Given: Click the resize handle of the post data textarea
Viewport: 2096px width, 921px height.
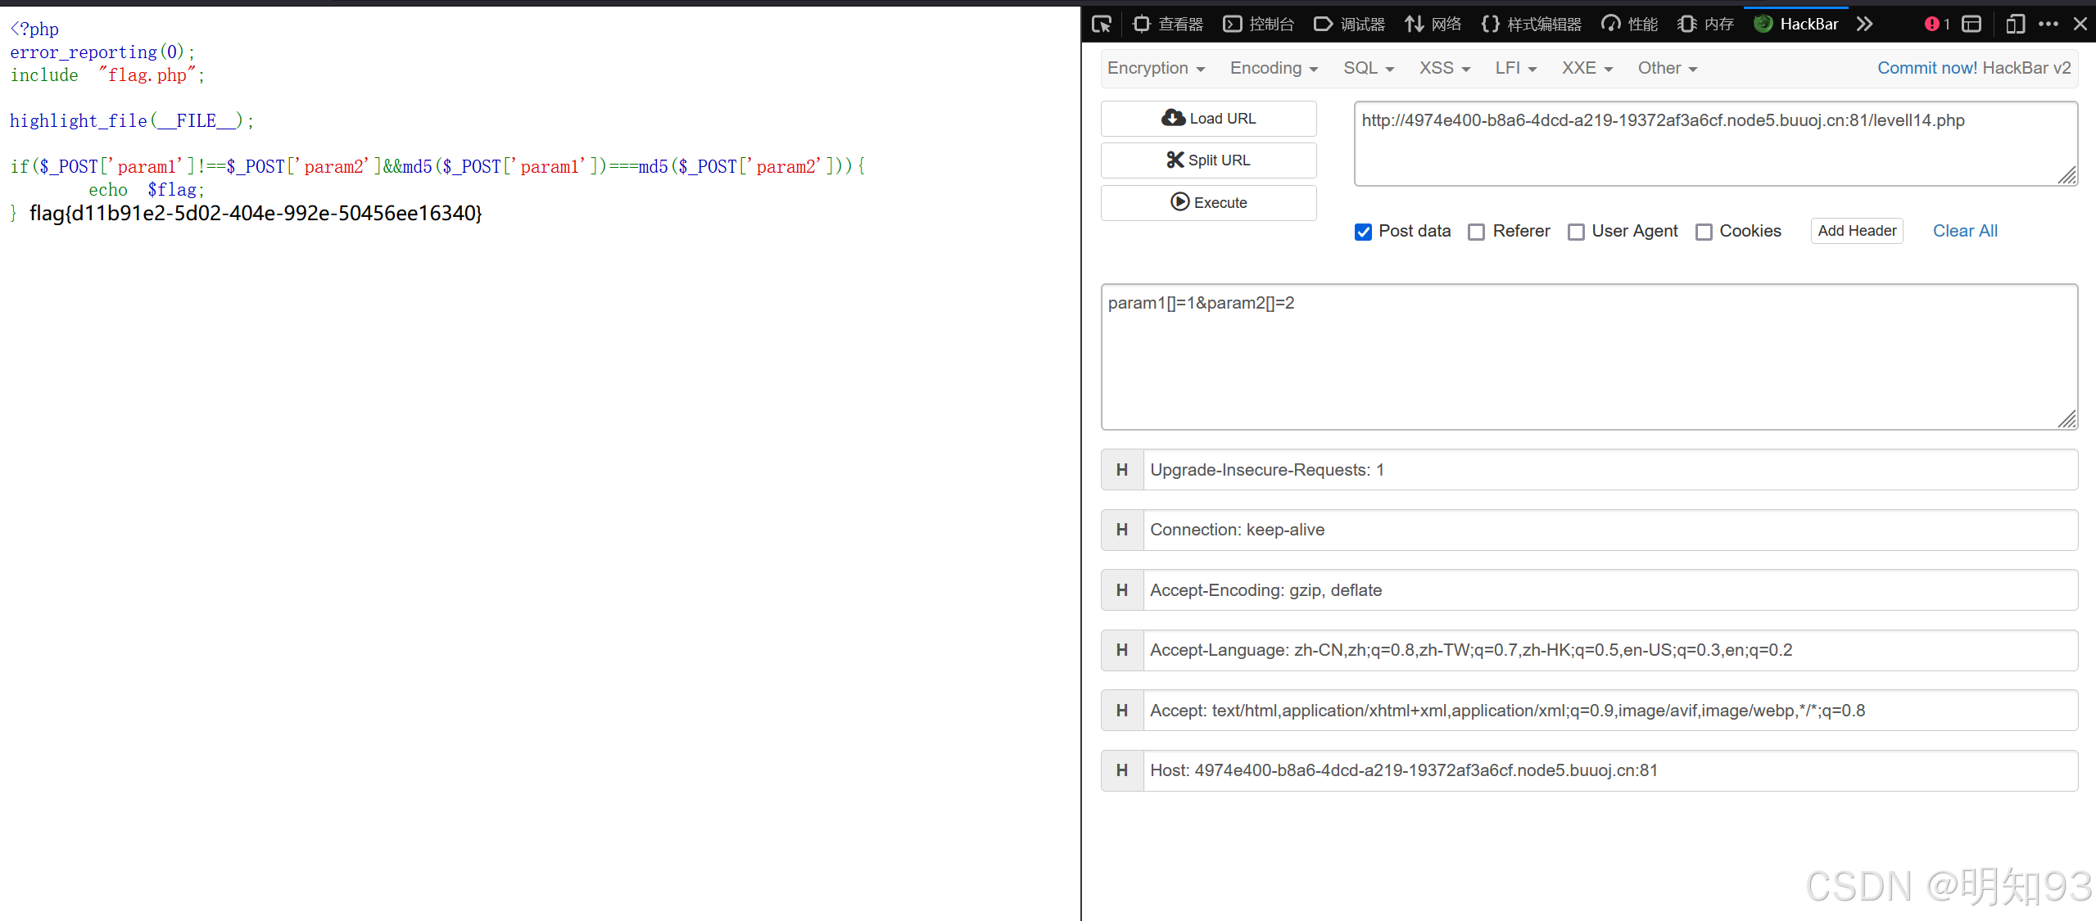Looking at the screenshot, I should coord(2067,419).
